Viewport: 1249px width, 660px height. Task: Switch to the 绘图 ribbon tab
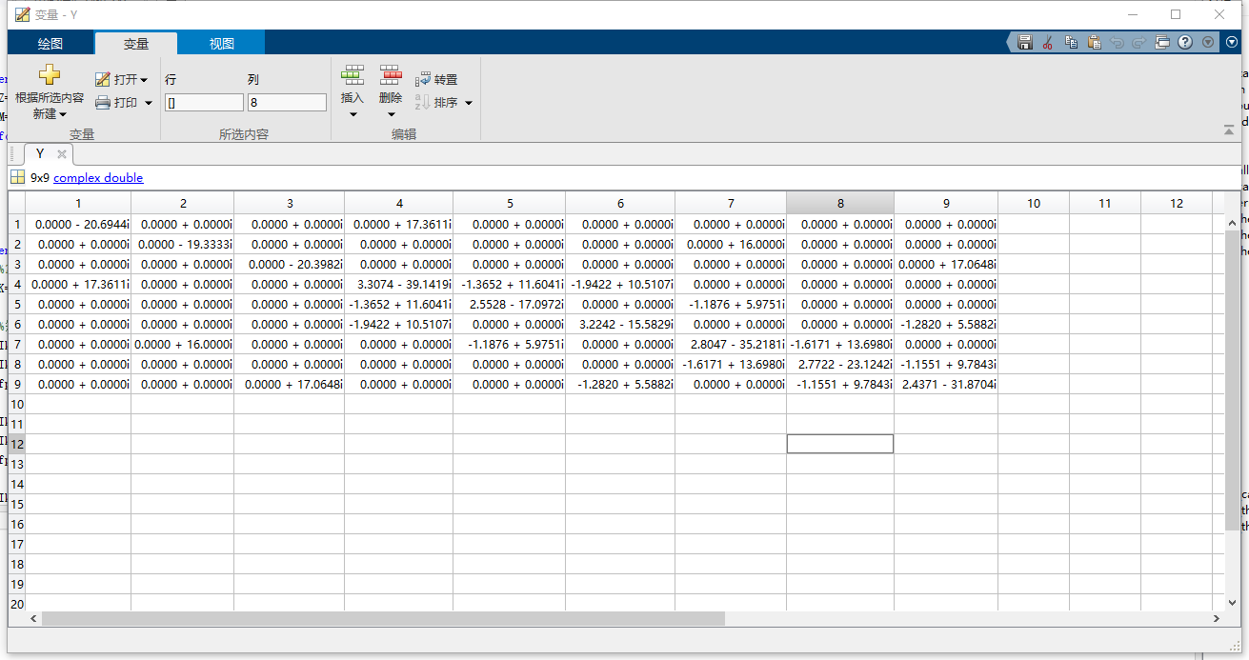pyautogui.click(x=50, y=44)
